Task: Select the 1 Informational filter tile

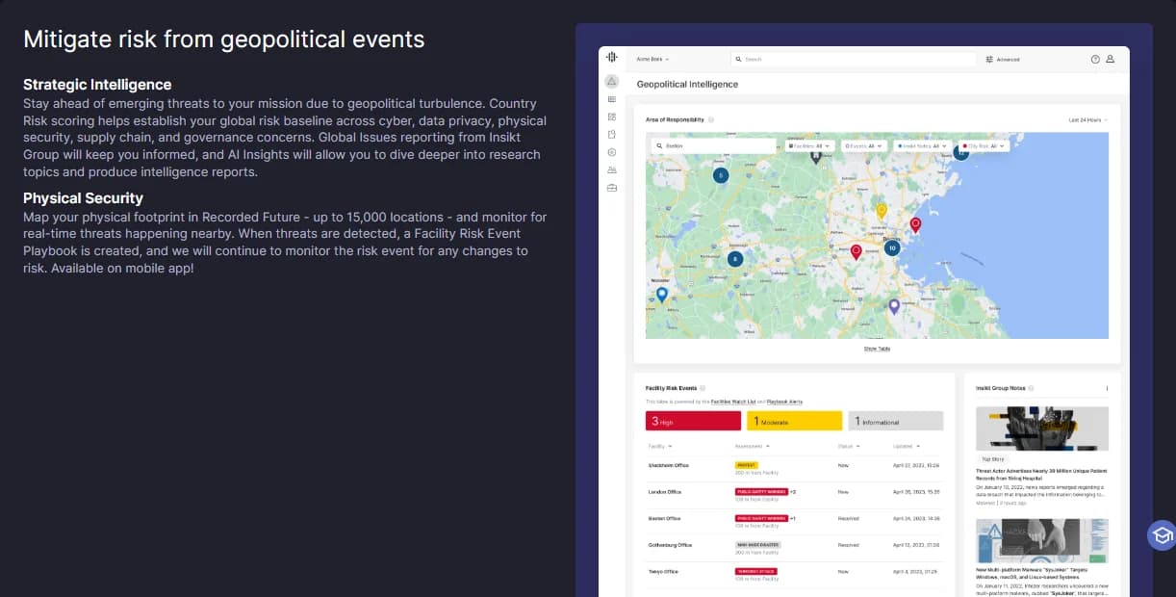Action: [x=895, y=421]
